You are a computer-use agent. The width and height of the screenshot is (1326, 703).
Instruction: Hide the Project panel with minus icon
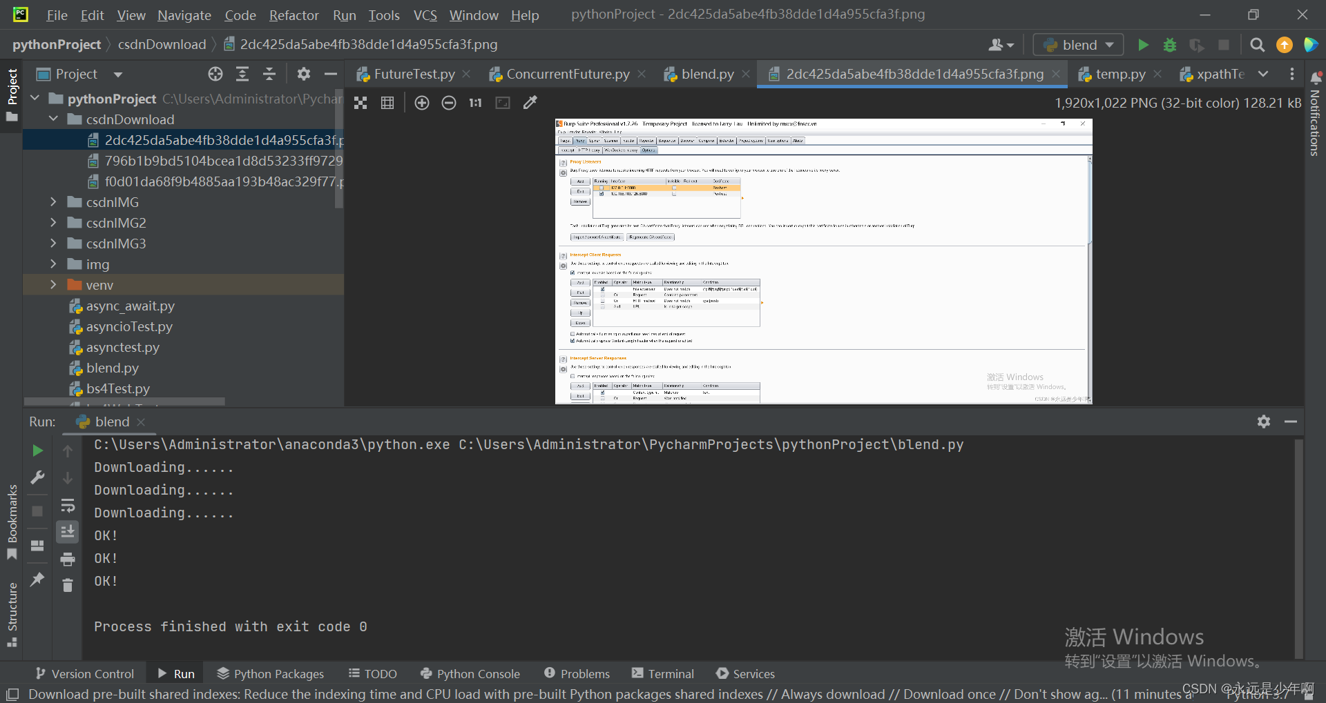[x=331, y=74]
